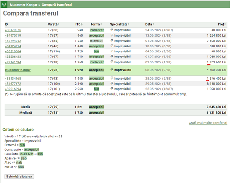The image size is (230, 183).
Task: Click Arată mai multe transferuri link
Action: (208, 123)
